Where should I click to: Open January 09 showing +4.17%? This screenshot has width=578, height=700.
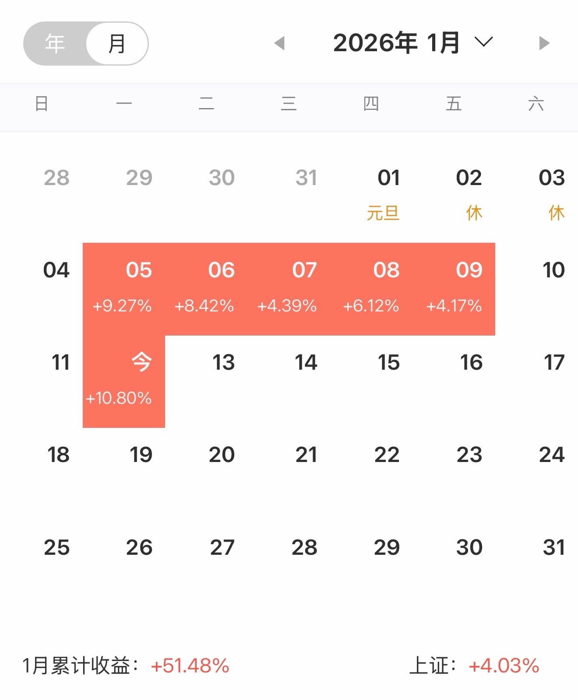pos(454,289)
